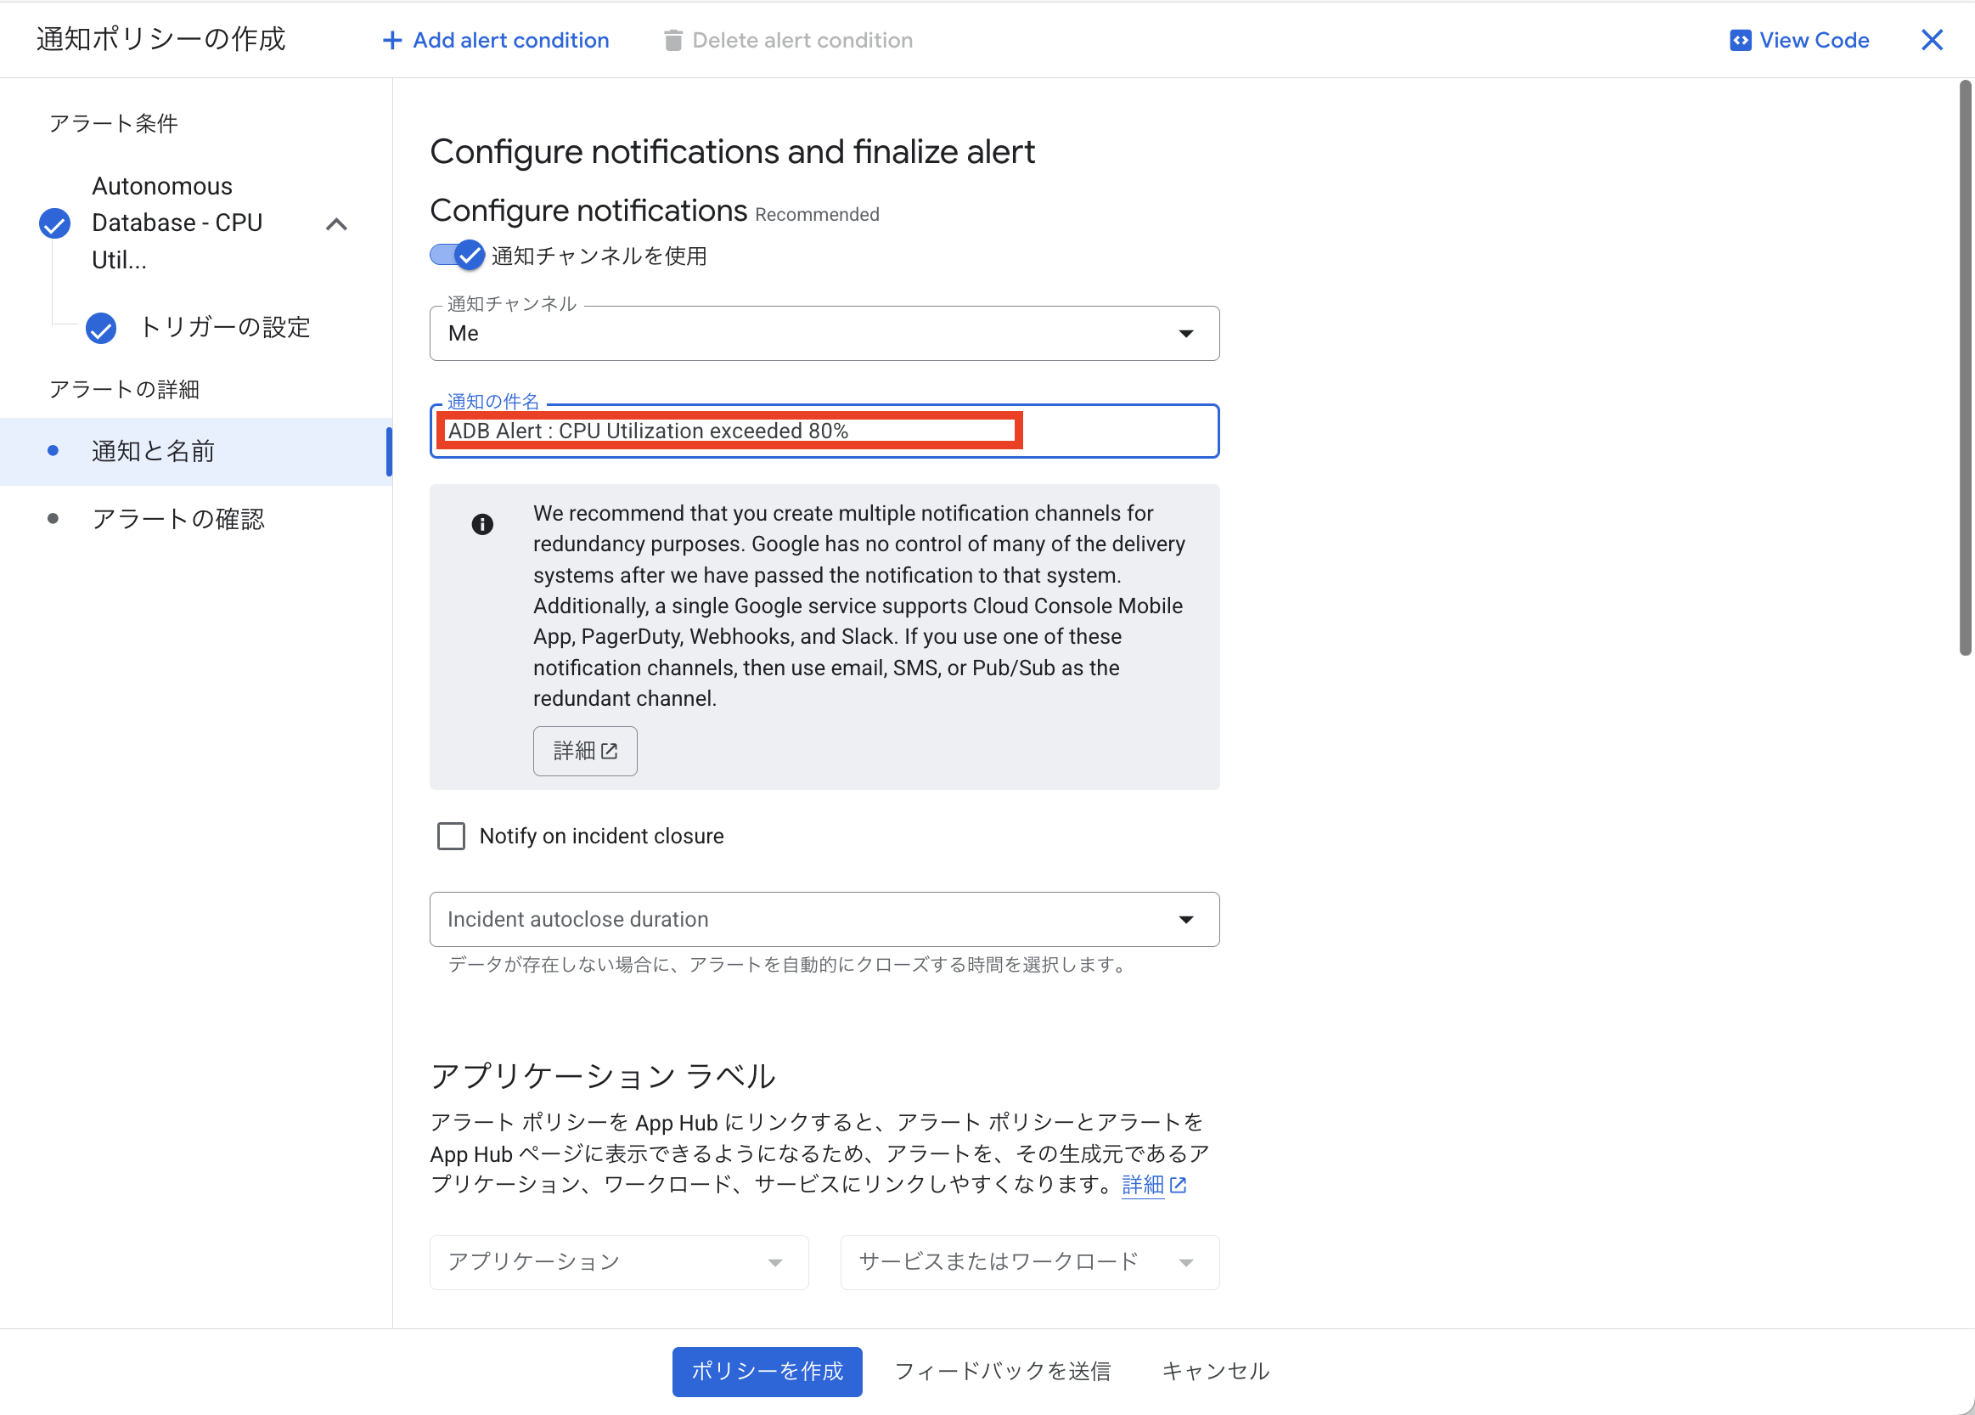
Task: Collapse the Autonomous Database - CPU condition
Action: (x=337, y=223)
